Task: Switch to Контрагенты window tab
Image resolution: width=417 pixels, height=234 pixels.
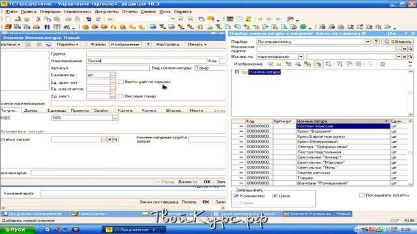Action: [x=106, y=214]
